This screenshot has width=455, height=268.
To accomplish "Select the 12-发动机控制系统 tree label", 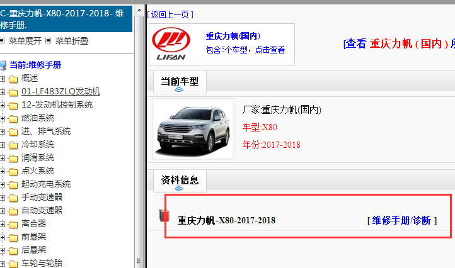I will (57, 104).
